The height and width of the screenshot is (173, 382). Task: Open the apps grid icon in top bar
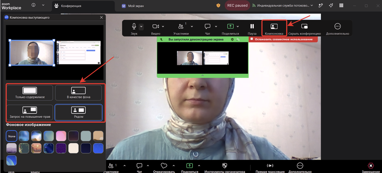tap(342, 5)
